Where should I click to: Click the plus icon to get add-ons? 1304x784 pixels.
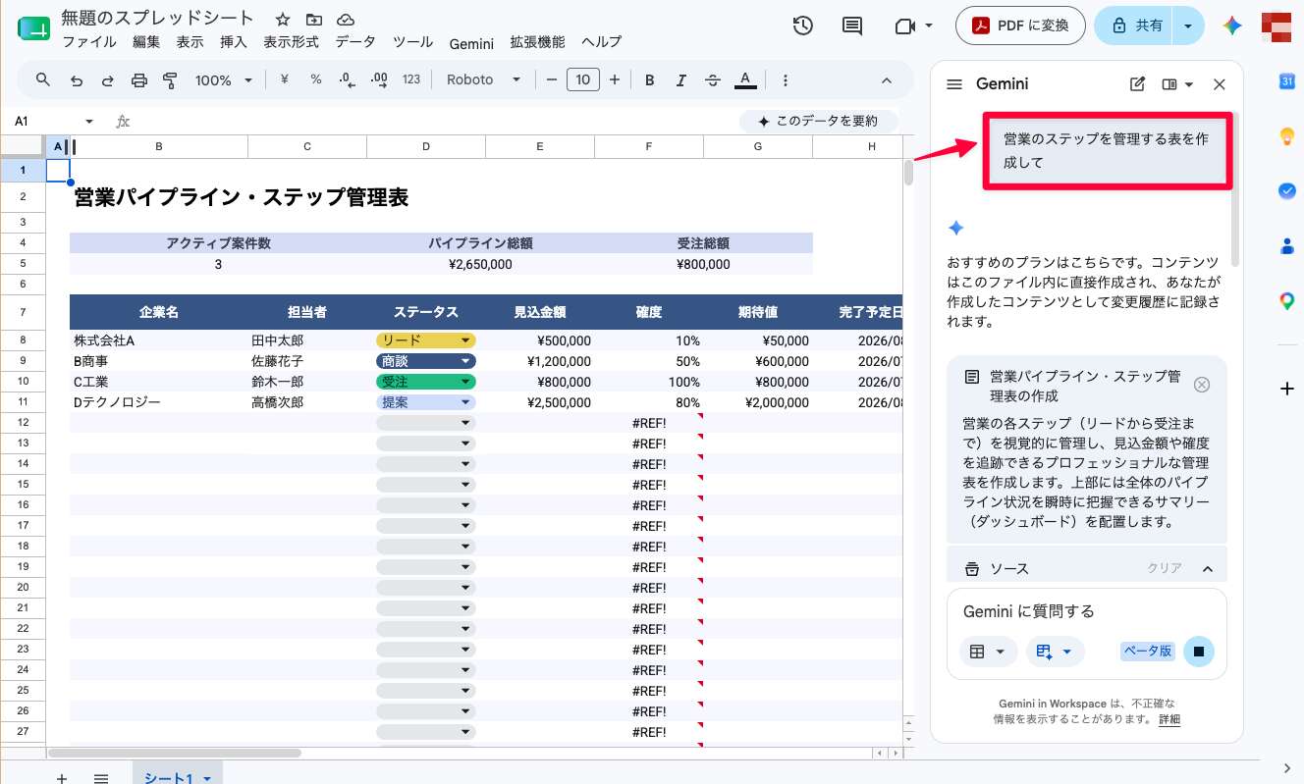coord(1287,389)
